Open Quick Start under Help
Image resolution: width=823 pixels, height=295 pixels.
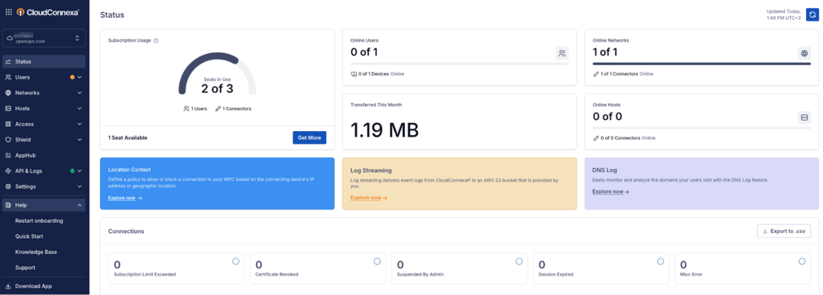pos(30,237)
